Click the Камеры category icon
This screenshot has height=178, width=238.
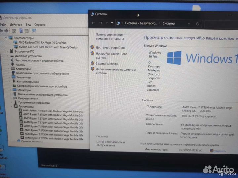click(13, 65)
